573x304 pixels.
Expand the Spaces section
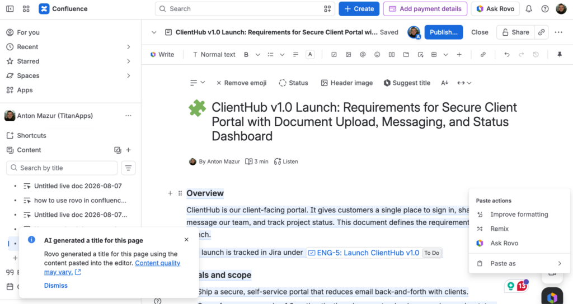click(129, 75)
